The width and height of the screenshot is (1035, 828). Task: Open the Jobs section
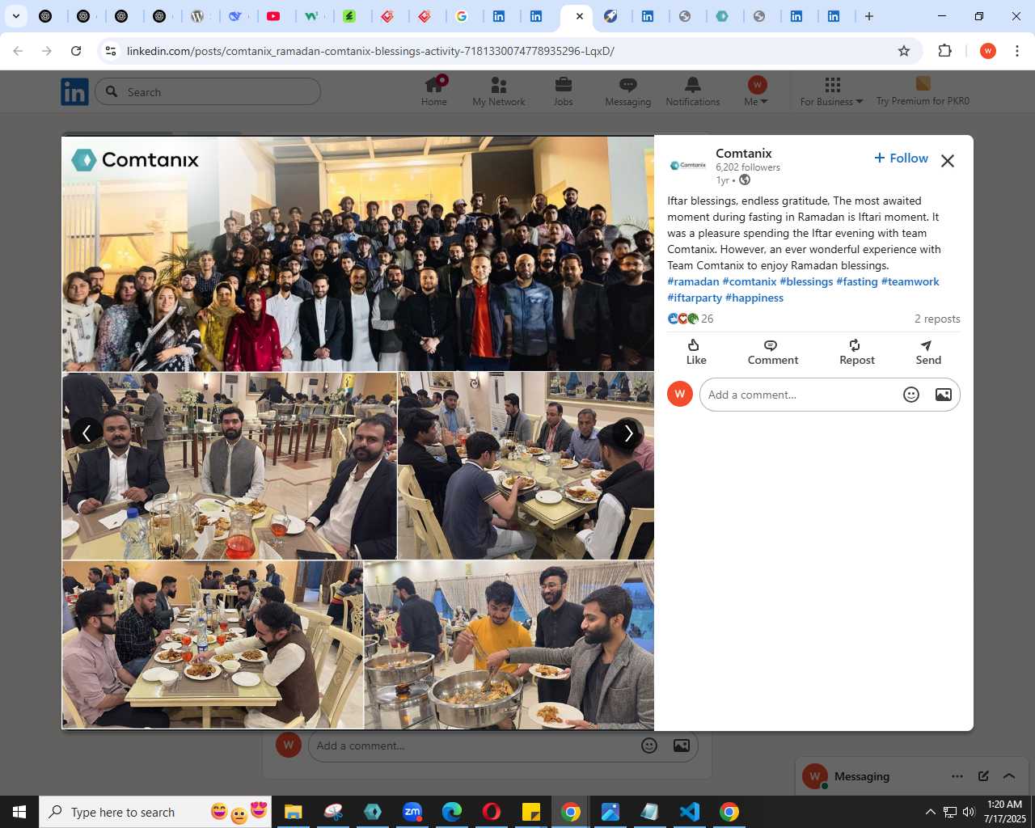point(564,91)
